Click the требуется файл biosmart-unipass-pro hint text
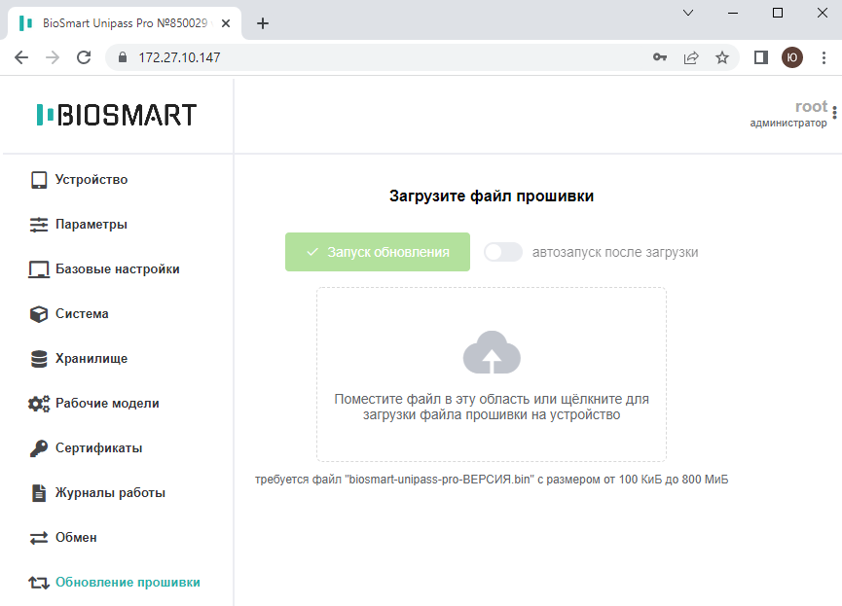The height and width of the screenshot is (606, 842). pos(492,480)
